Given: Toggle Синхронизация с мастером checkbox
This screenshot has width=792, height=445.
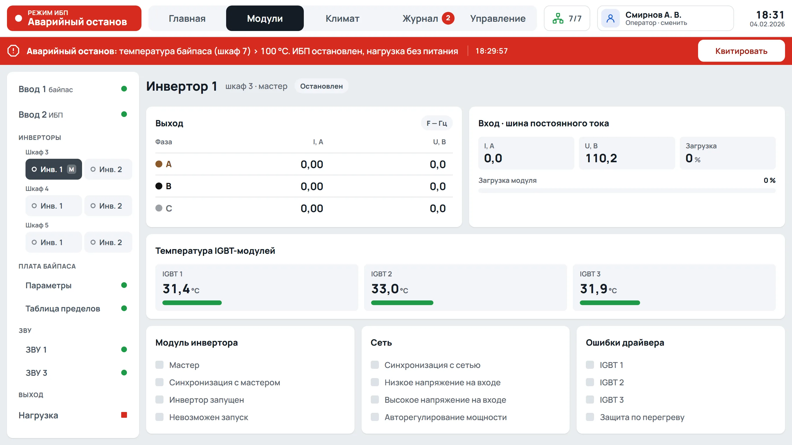Looking at the screenshot, I should click(x=159, y=382).
